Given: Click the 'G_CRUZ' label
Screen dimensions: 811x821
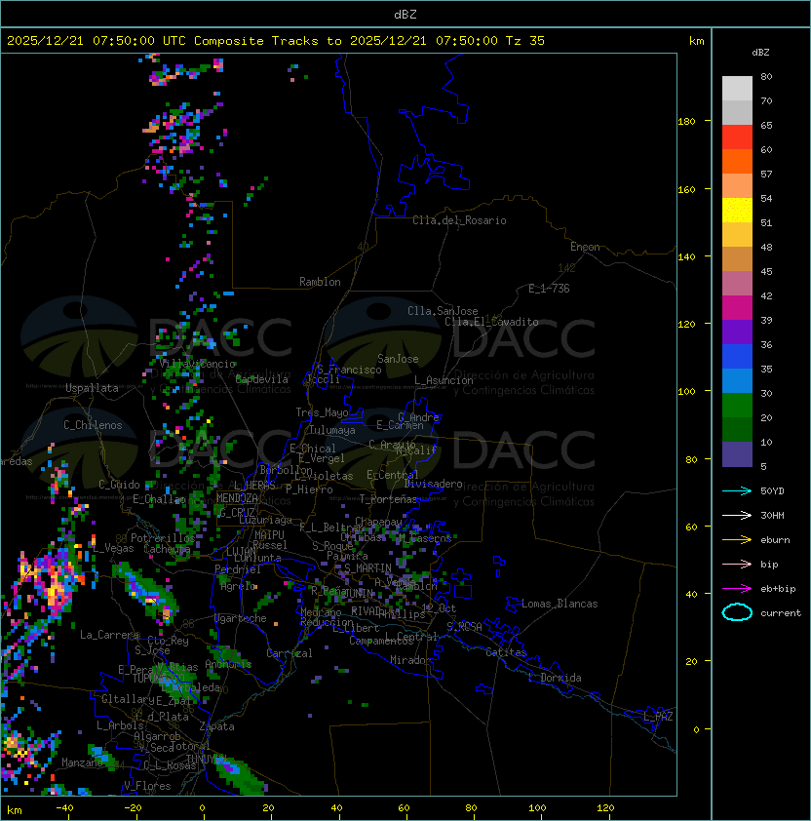Looking at the screenshot, I should coord(237,512).
